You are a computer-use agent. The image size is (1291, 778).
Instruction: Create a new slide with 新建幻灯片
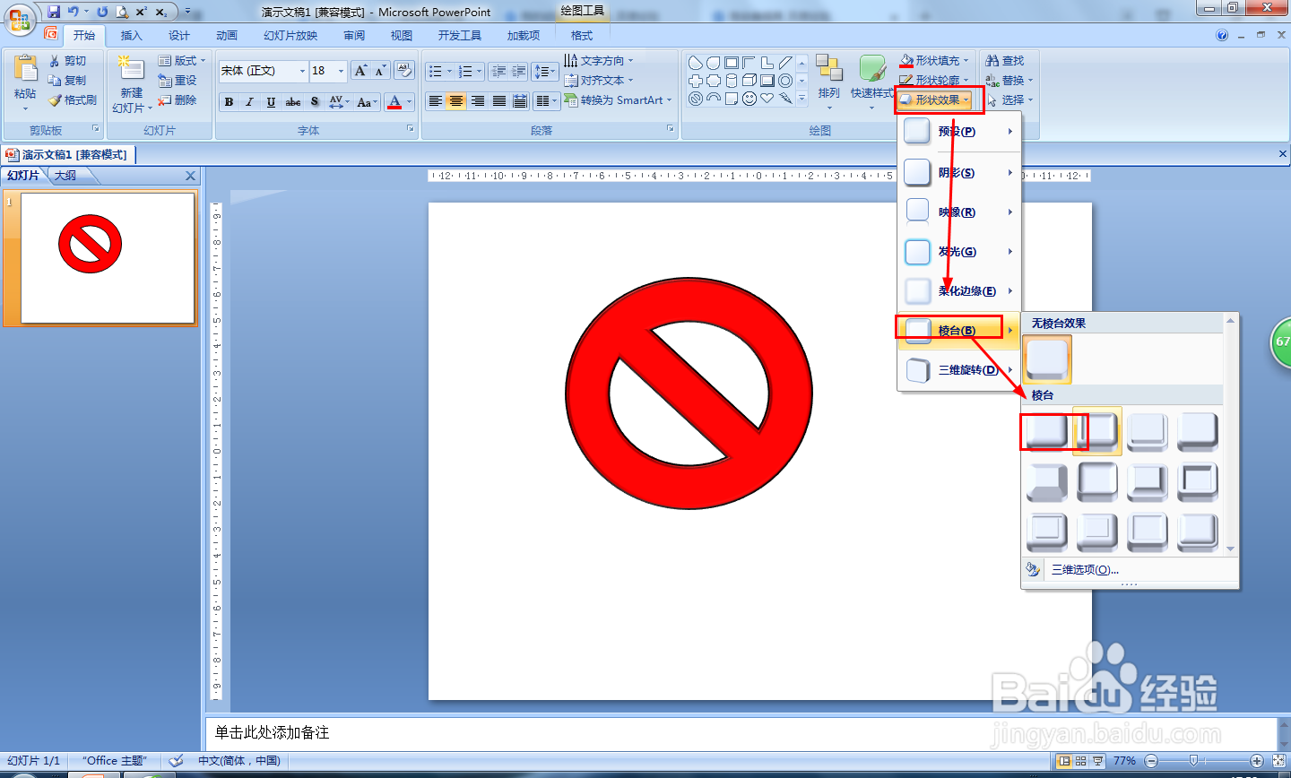click(x=132, y=84)
